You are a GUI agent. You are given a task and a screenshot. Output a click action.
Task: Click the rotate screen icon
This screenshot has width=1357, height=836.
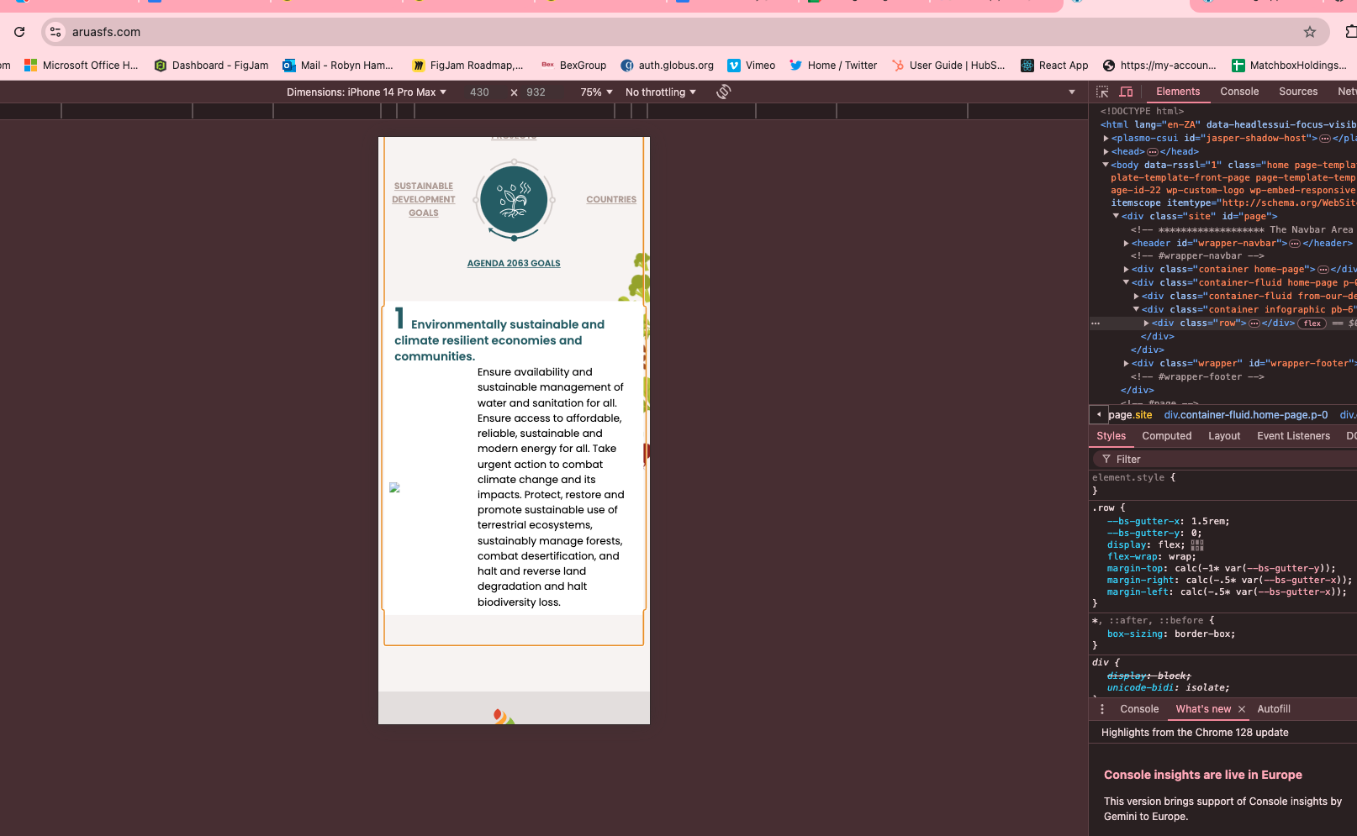pyautogui.click(x=723, y=92)
